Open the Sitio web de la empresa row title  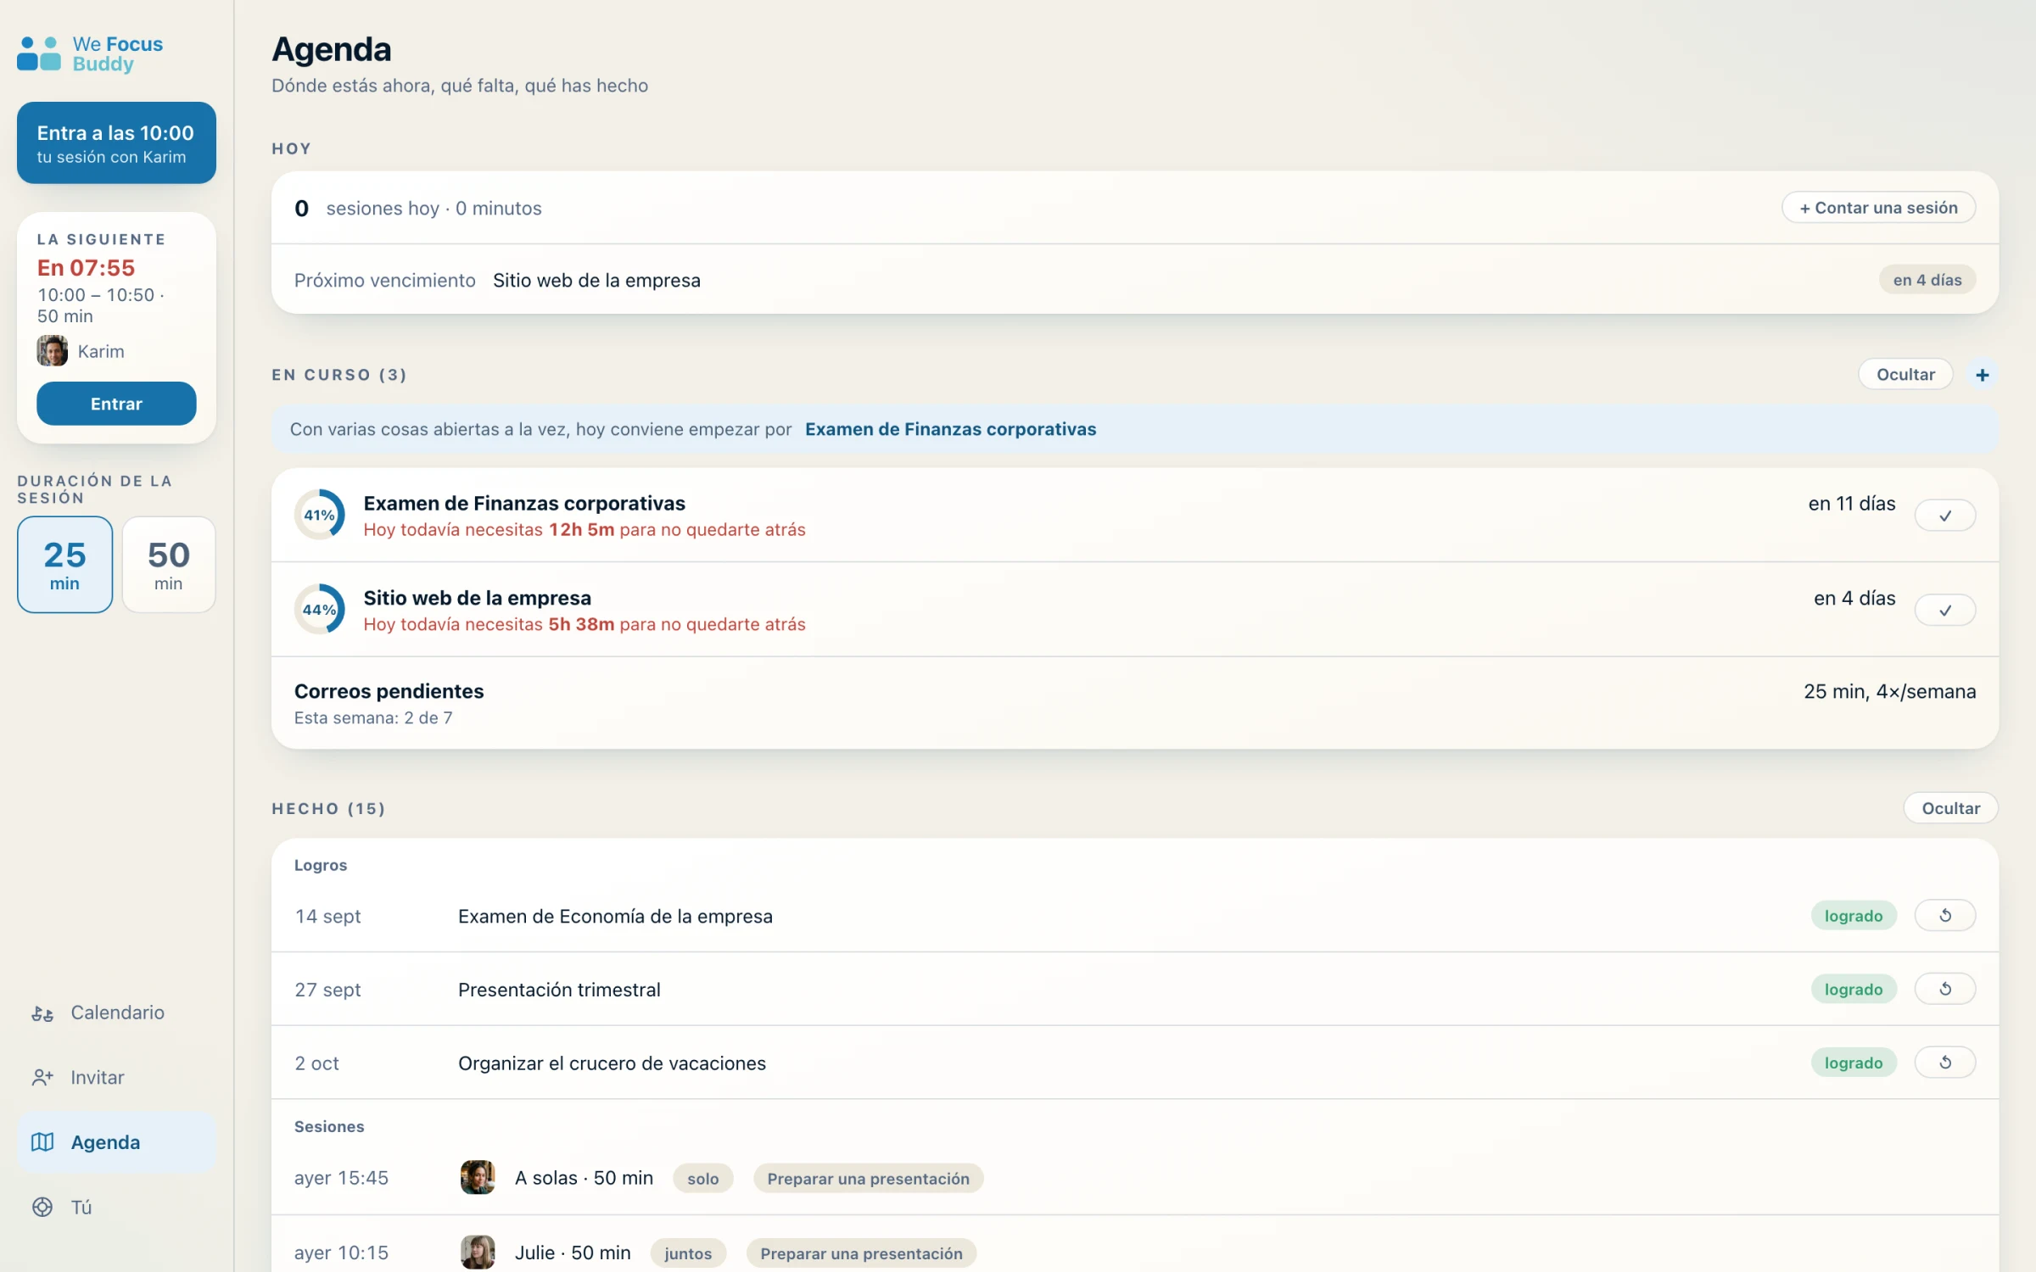click(x=478, y=598)
